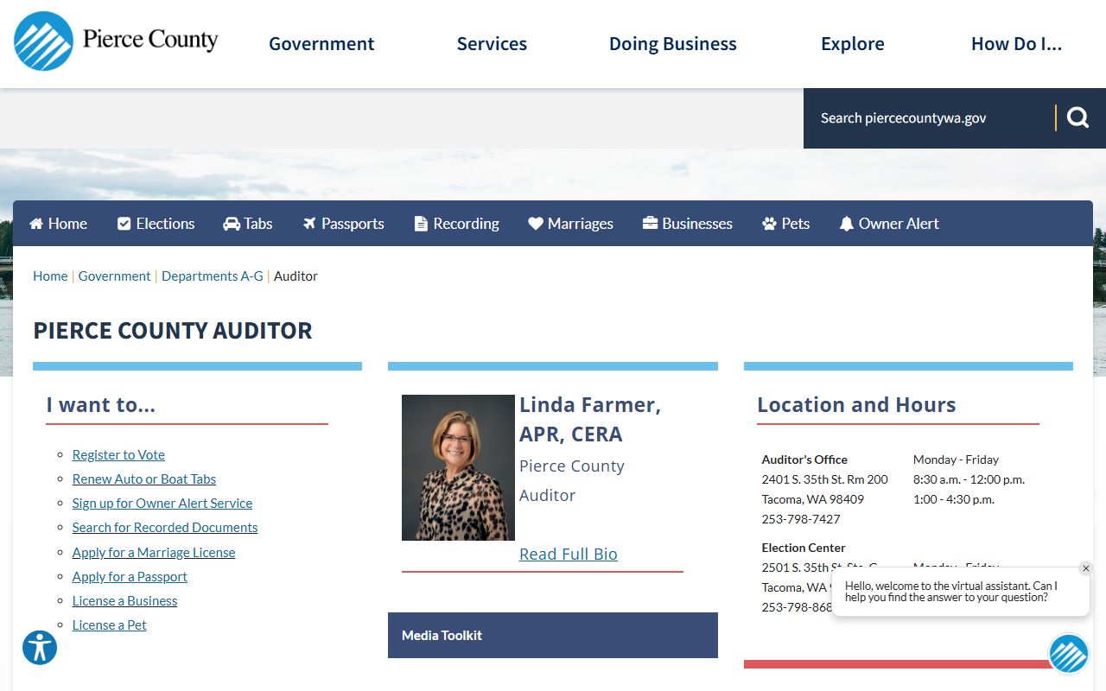Open the License a Pet link
The width and height of the screenshot is (1106, 691).
point(109,625)
